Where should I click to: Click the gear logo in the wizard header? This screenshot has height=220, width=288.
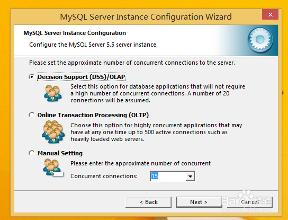click(x=260, y=40)
